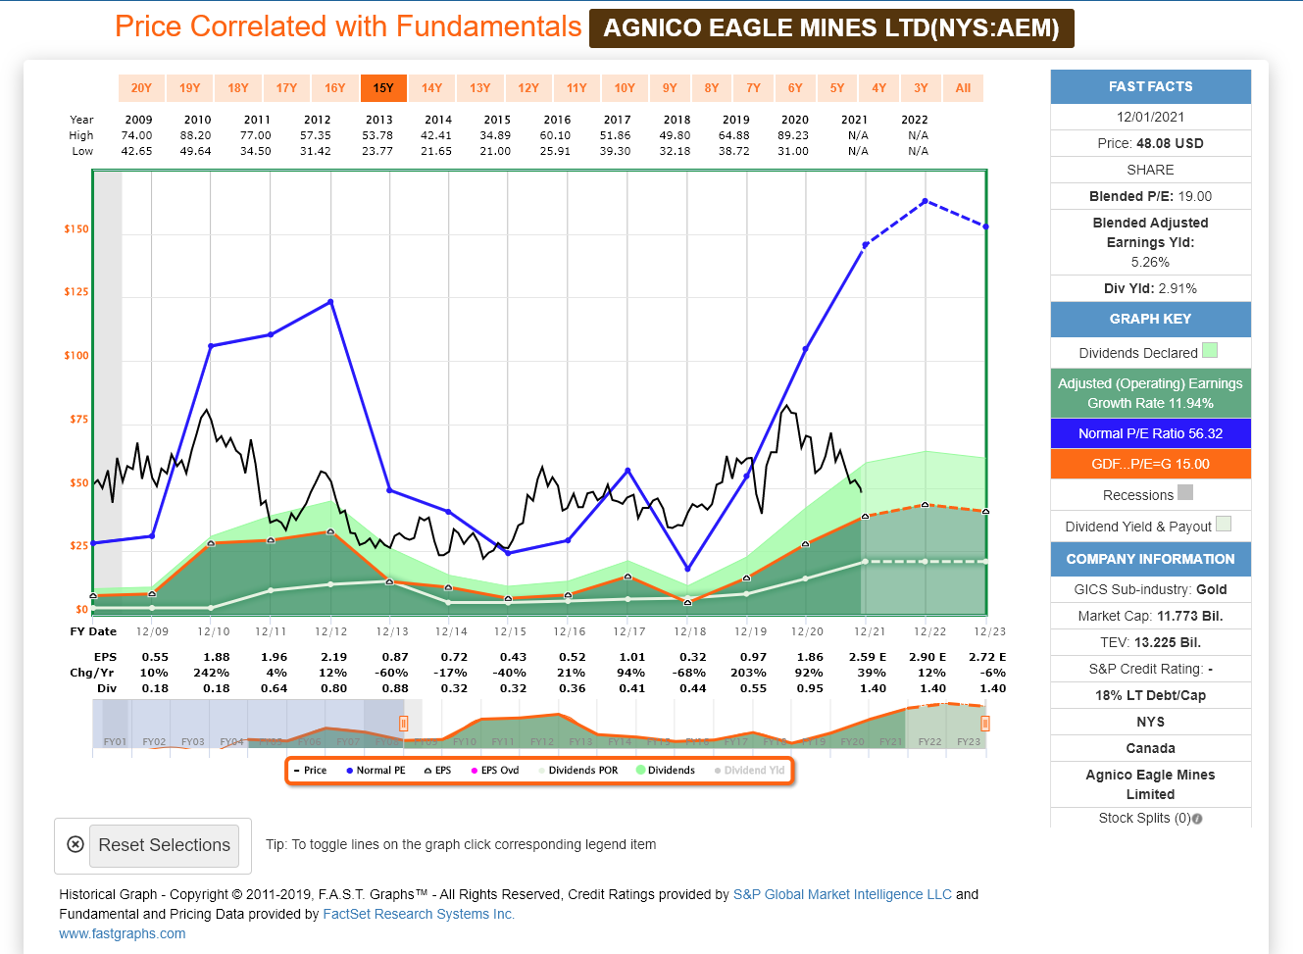
Task: Toggle the Dividends legend item
Action: pos(666,771)
